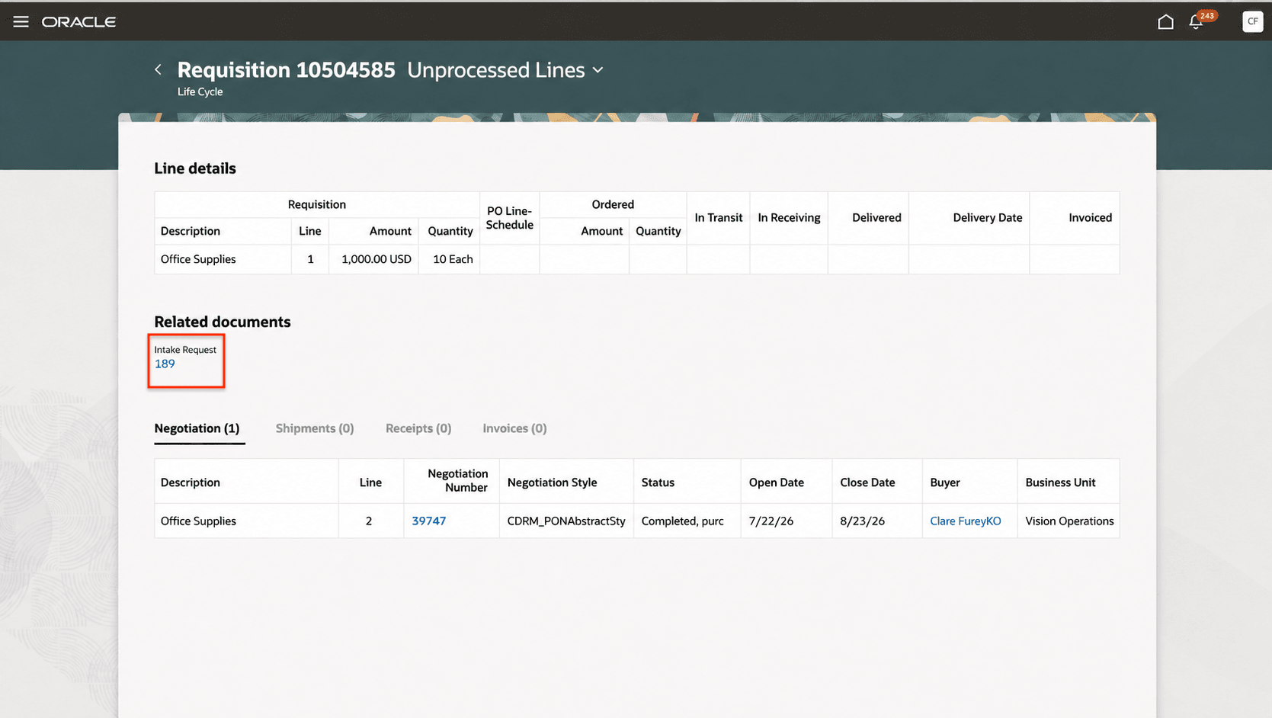This screenshot has height=718, width=1272.
Task: Switch to the Receipts (0) tab
Action: (418, 428)
